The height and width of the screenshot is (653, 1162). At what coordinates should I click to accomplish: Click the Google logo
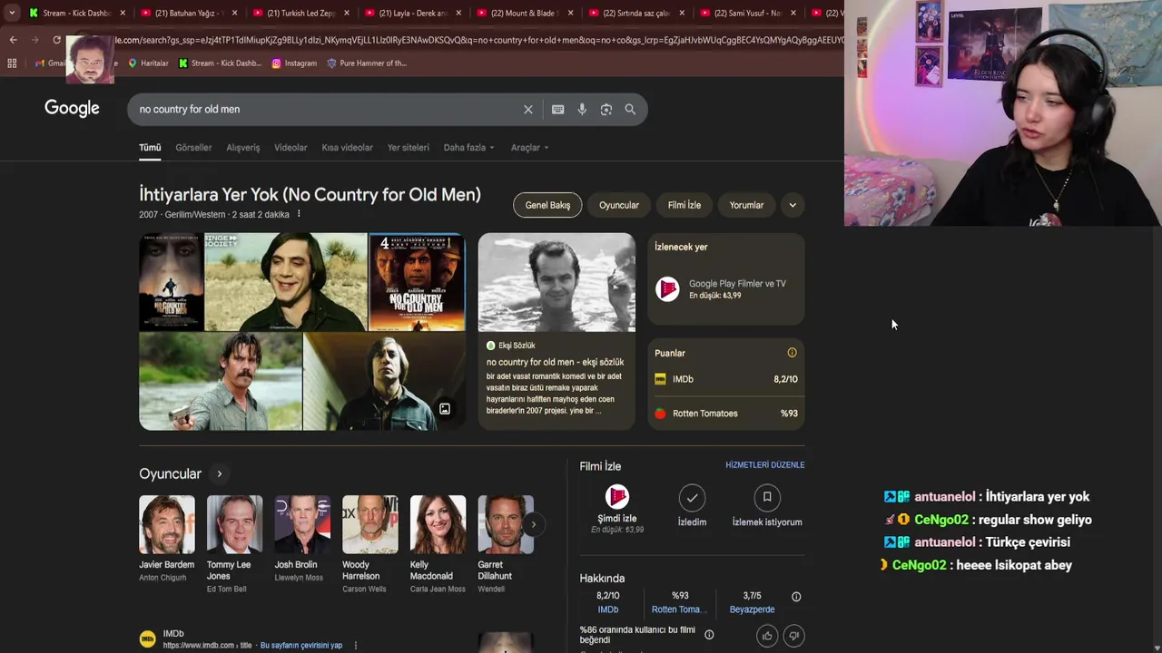(72, 108)
